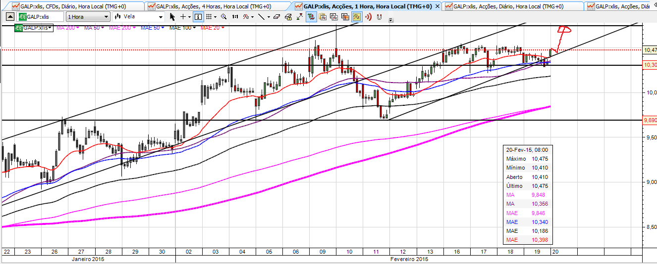The width and height of the screenshot is (657, 264).
Task: Select the crosshair cursor tool
Action: pos(183,17)
